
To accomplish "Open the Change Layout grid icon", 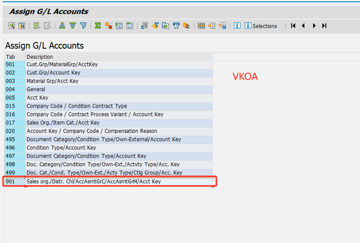I will coord(201,26).
